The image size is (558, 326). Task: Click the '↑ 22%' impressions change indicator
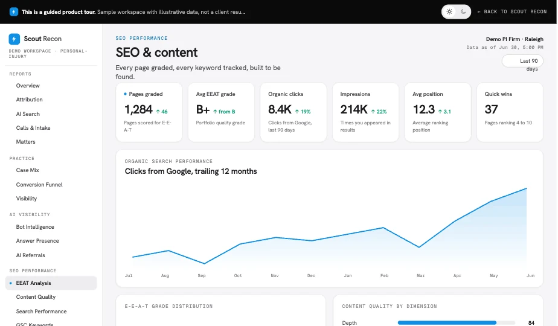pos(379,112)
